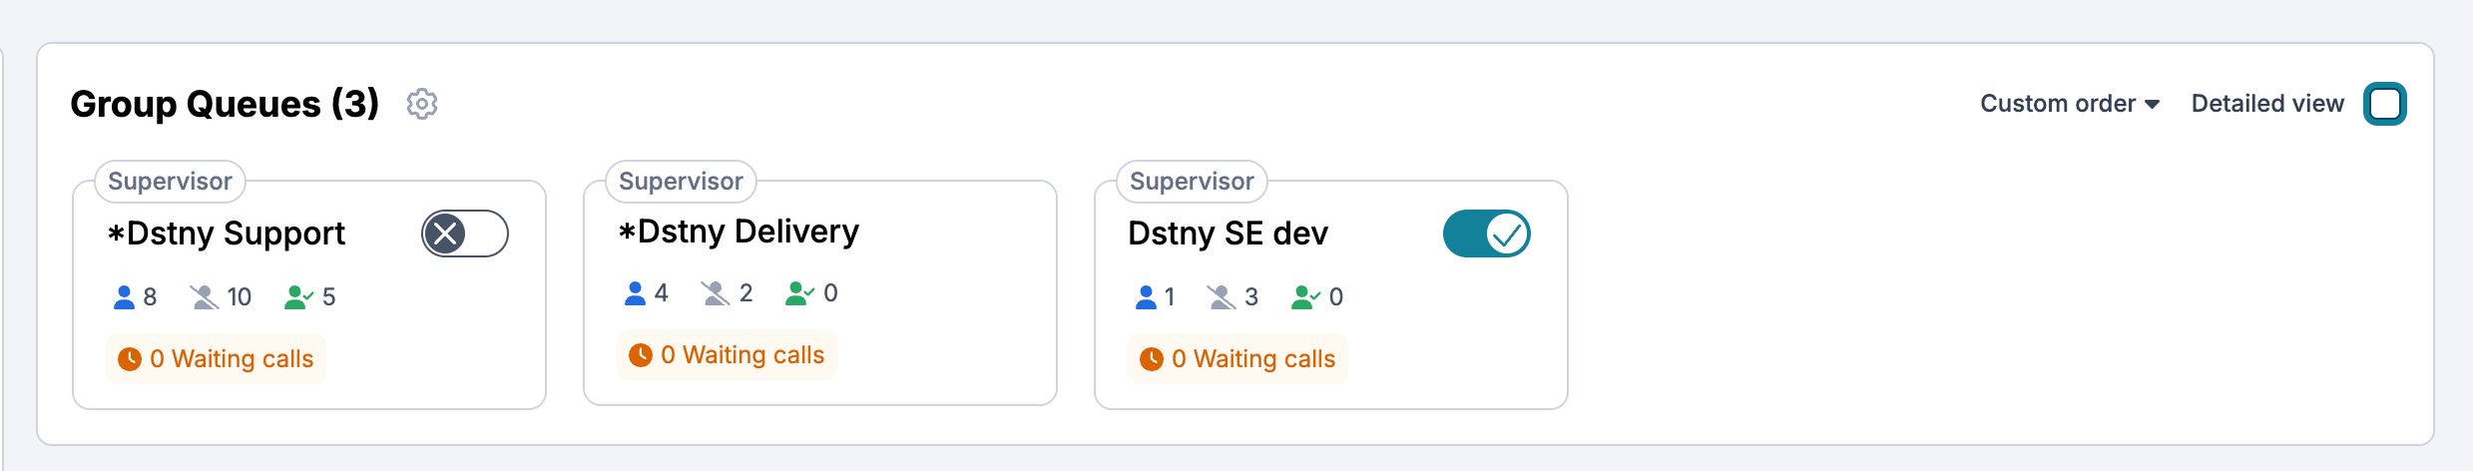
Task: Click Supervisor tag on Dstny Support card
Action: click(170, 182)
